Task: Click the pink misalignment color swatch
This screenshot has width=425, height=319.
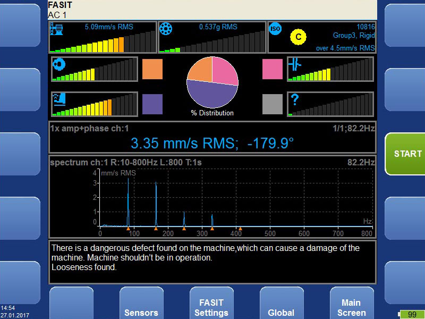Action: [273, 69]
